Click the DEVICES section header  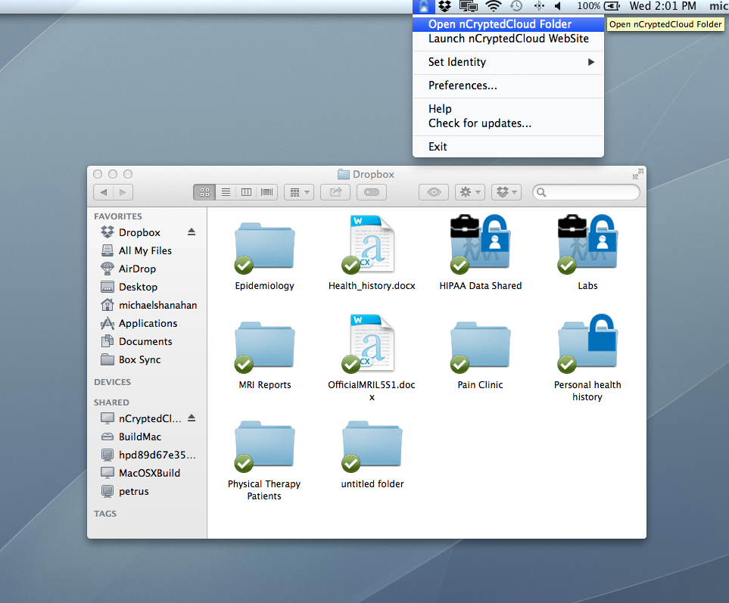(113, 382)
